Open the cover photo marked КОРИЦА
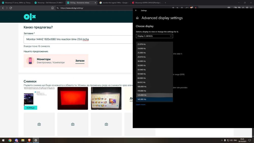 point(39,98)
